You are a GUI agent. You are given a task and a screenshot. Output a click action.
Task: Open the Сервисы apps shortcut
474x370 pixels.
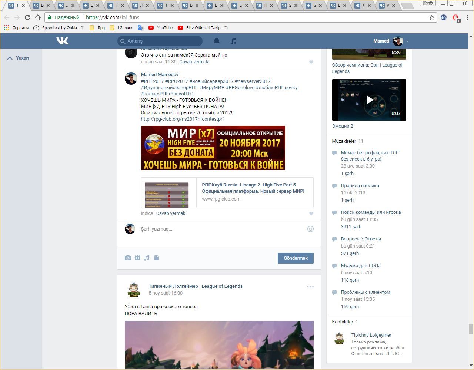[x=16, y=28]
